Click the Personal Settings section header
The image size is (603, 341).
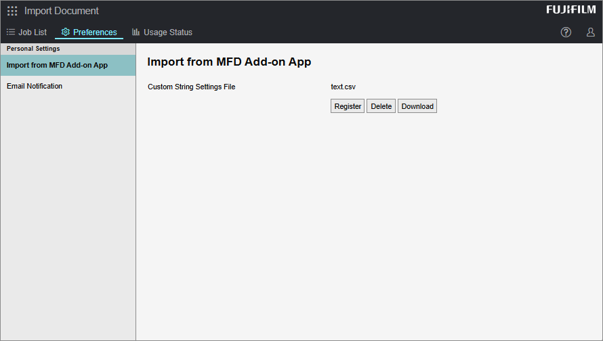coord(33,49)
